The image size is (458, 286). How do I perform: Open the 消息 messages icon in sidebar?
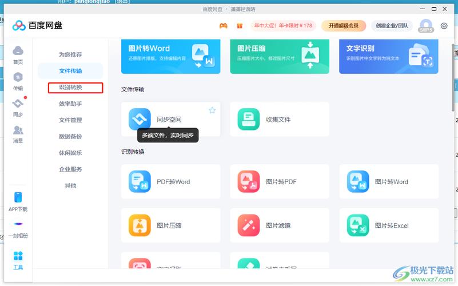coord(18,130)
